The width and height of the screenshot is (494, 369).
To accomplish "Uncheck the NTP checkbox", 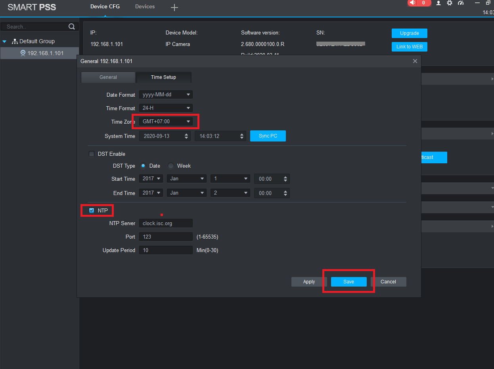I will click(x=92, y=210).
